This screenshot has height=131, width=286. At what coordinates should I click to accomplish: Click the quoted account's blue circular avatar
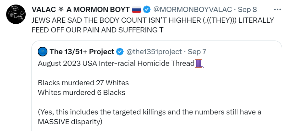43,52
